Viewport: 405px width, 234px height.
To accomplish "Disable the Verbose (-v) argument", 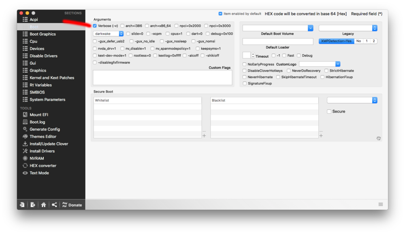I will click(x=94, y=26).
